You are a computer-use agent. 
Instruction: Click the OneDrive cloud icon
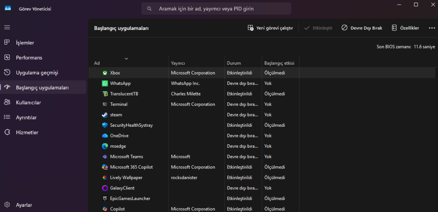[105, 136]
